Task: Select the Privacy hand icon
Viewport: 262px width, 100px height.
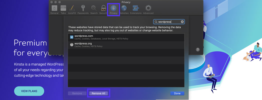Action: [113, 9]
